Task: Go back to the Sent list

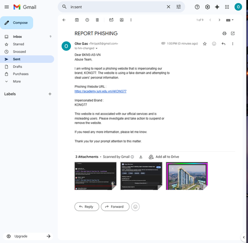Action: (64, 20)
